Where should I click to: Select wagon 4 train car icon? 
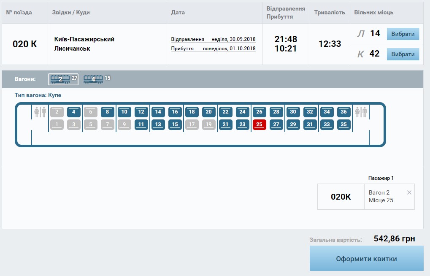click(x=93, y=79)
